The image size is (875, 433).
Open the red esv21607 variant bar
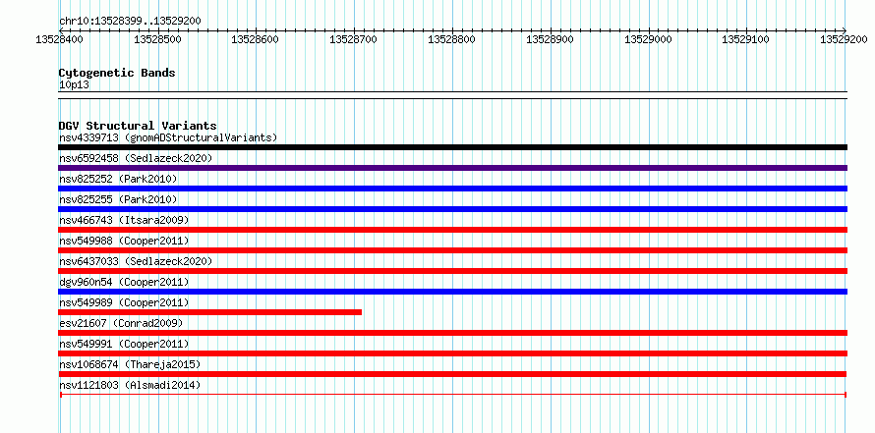click(452, 333)
